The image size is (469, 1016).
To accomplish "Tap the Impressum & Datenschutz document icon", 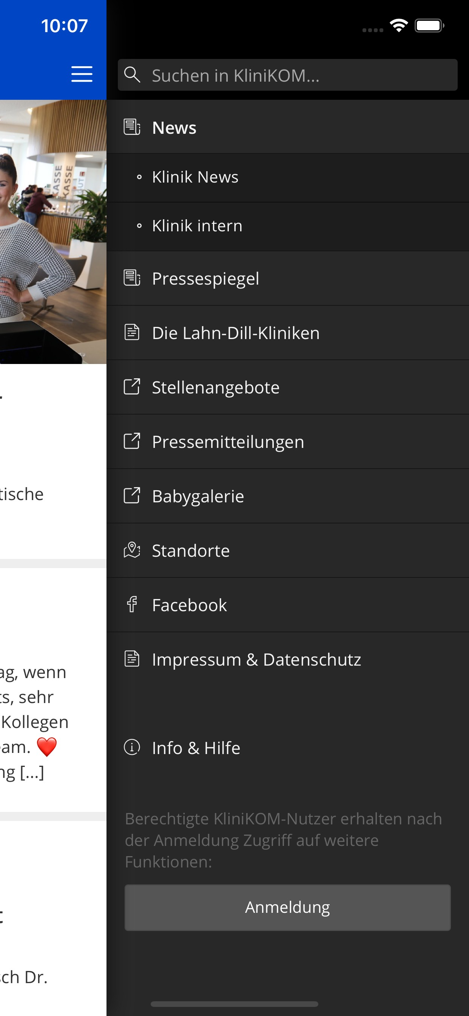I will tap(132, 659).
